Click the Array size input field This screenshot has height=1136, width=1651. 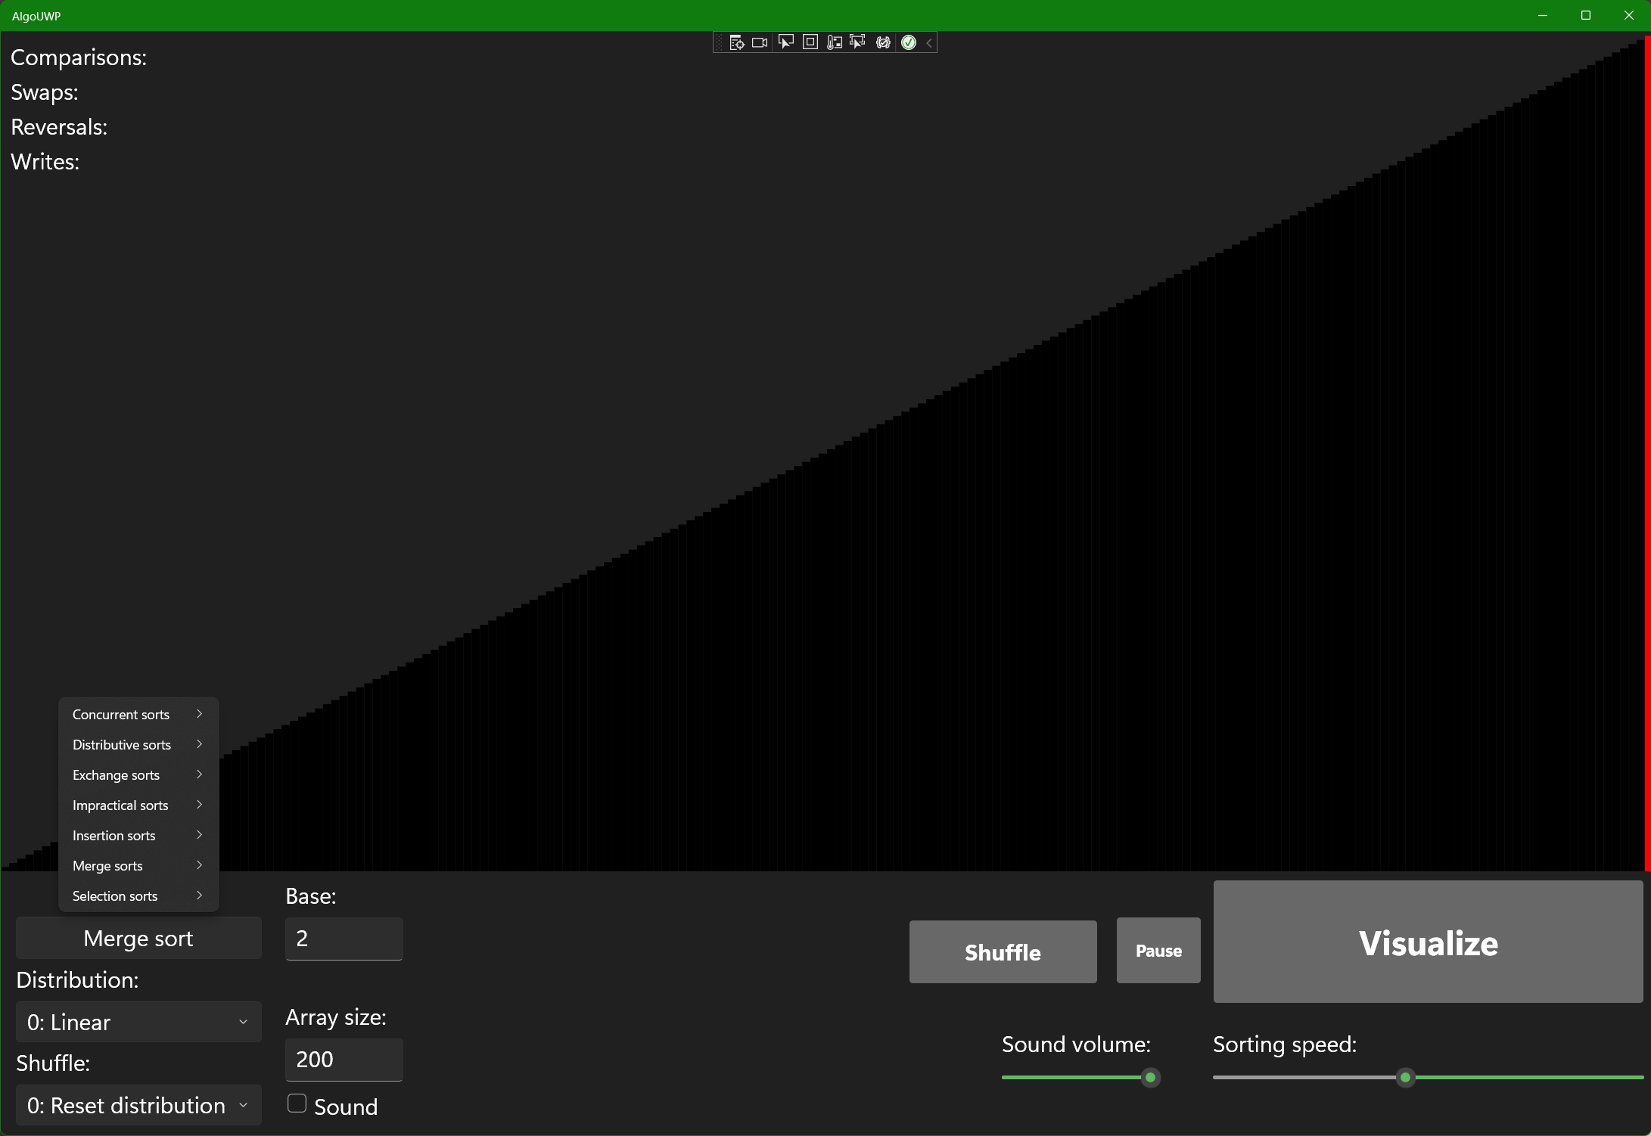tap(344, 1059)
